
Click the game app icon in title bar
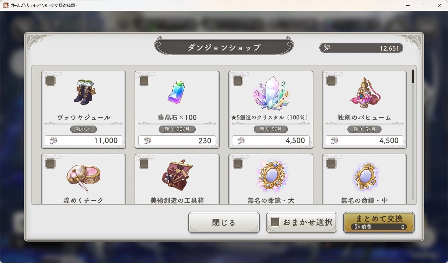[x=6, y=5]
